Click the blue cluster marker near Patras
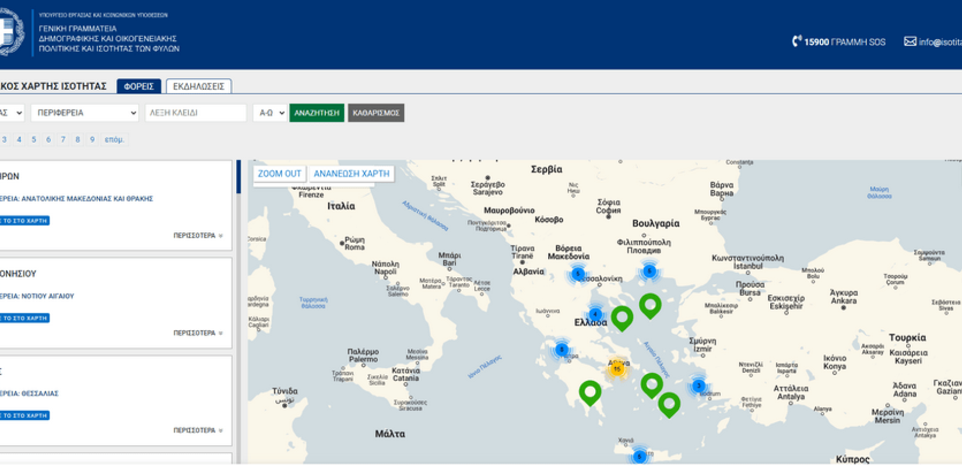The height and width of the screenshot is (466, 962). pyautogui.click(x=561, y=349)
